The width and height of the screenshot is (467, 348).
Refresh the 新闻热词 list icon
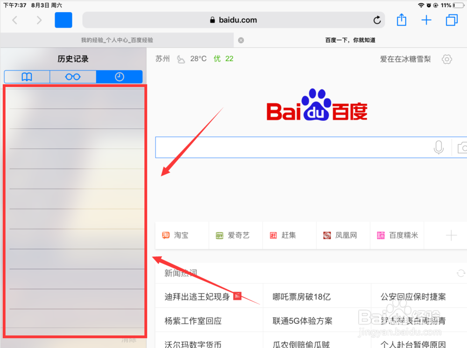click(x=461, y=273)
